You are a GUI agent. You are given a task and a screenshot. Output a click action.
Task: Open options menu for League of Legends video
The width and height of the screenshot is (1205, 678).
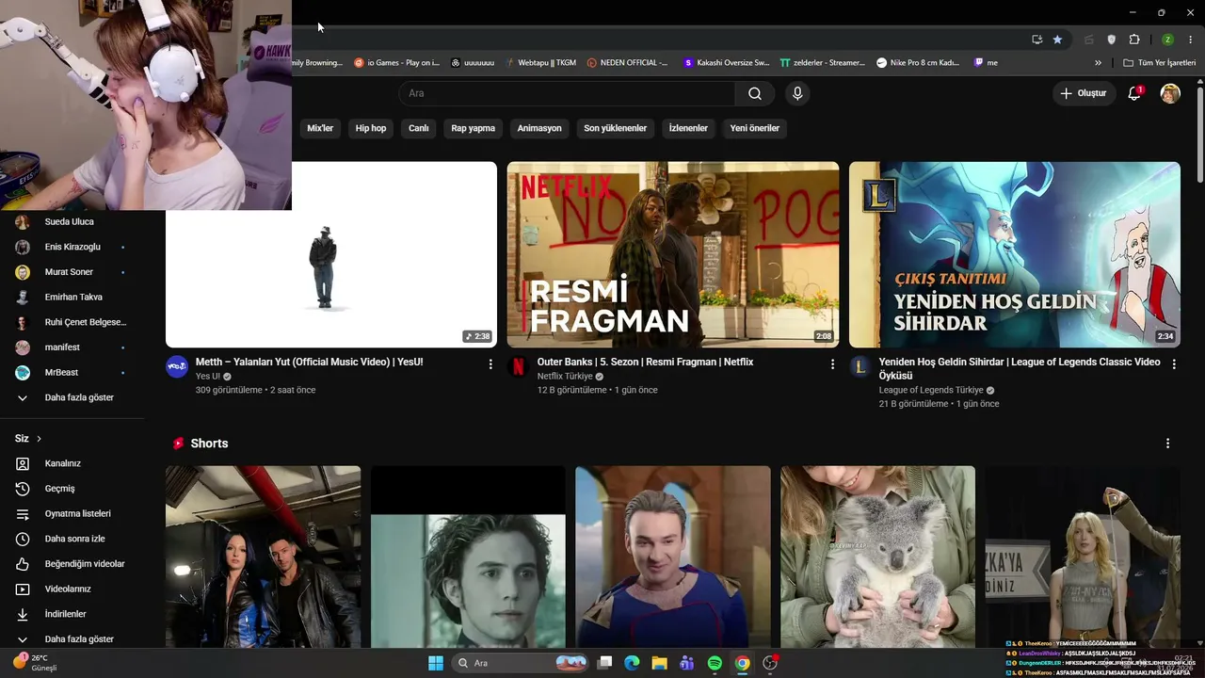(x=1174, y=363)
